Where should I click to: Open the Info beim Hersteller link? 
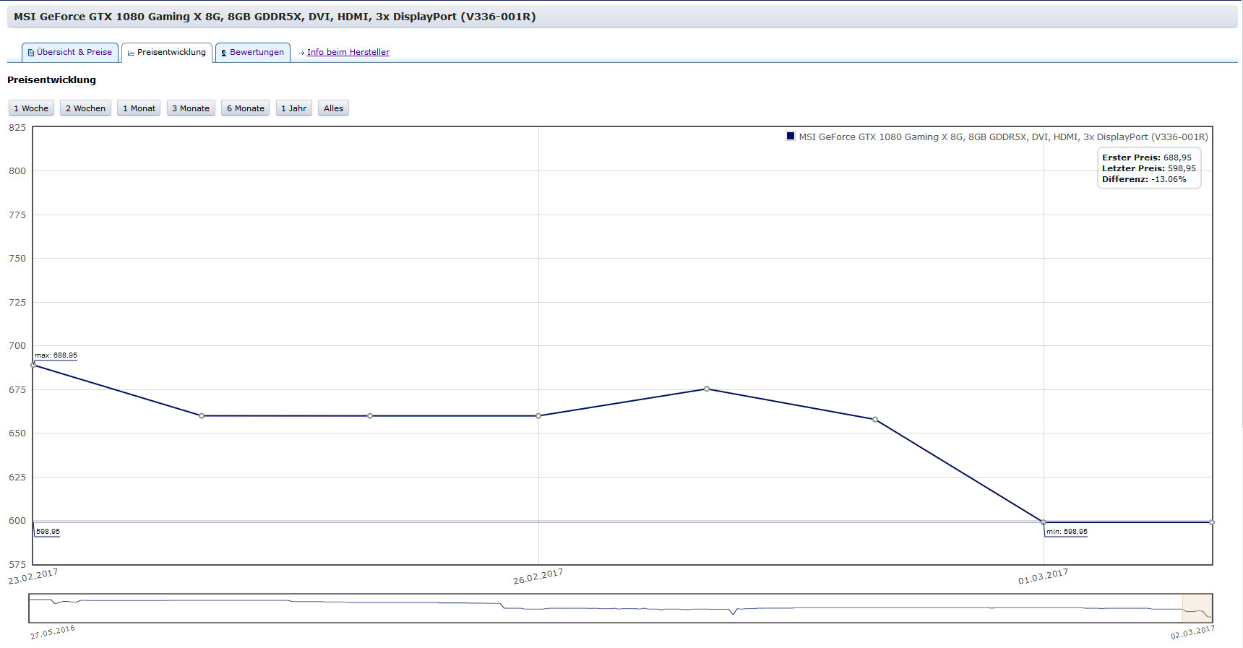pos(348,52)
